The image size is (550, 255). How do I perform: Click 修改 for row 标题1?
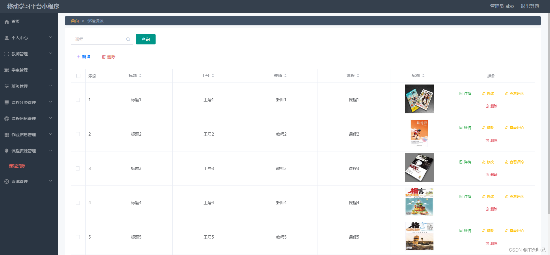488,93
